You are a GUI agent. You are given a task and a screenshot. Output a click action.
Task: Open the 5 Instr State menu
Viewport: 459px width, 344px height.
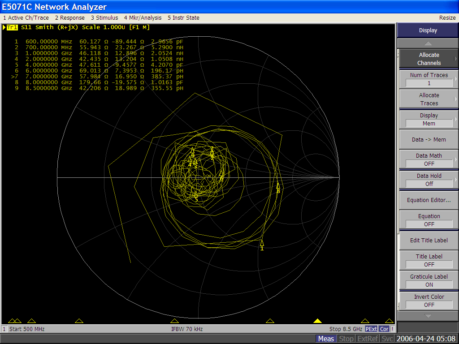point(183,18)
